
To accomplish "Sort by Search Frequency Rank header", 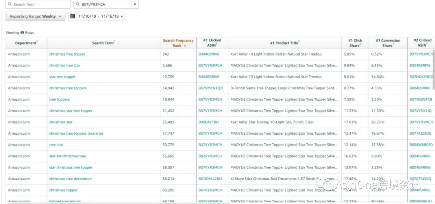I will pos(178,43).
